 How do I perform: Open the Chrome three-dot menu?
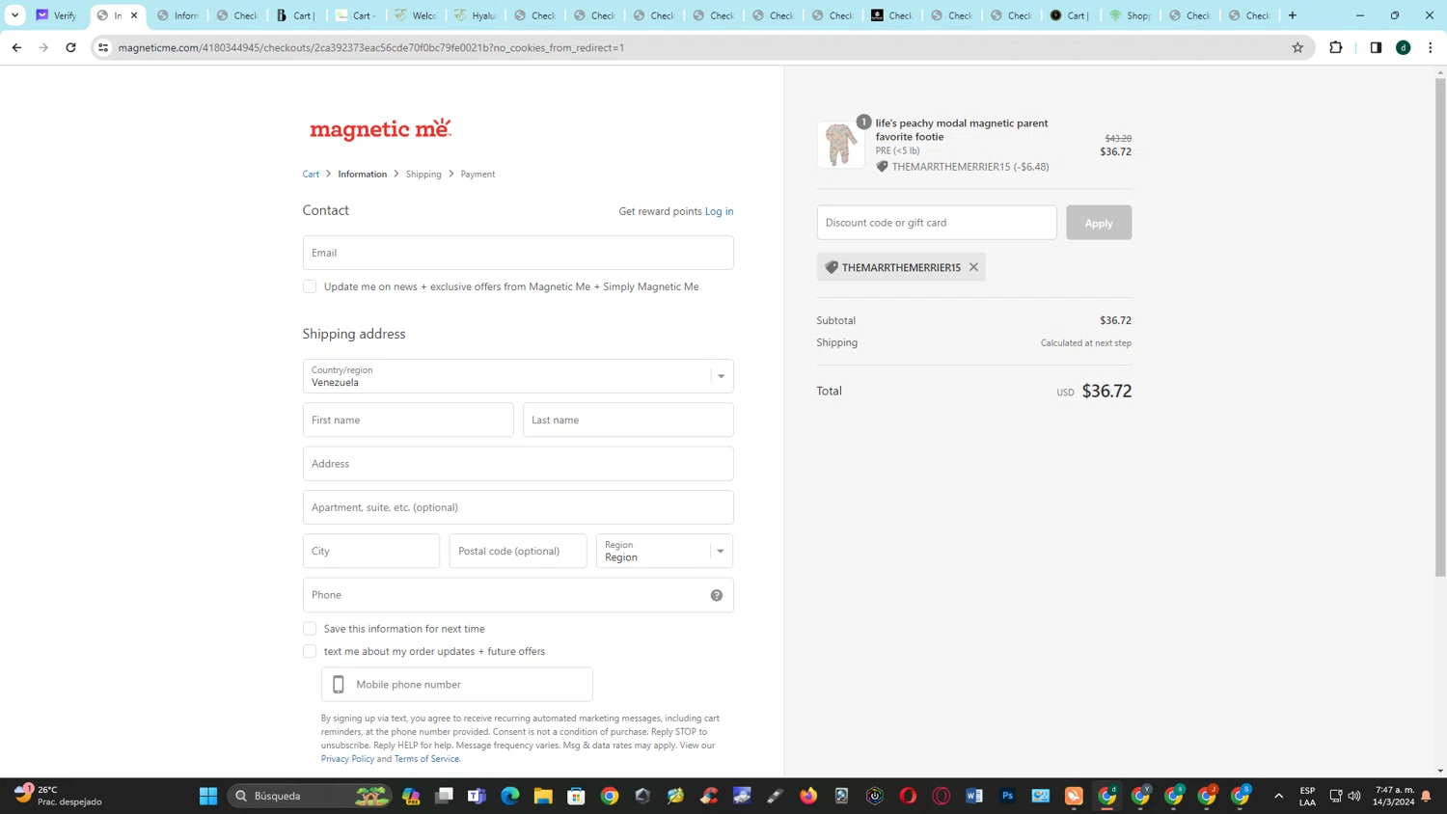(1431, 47)
